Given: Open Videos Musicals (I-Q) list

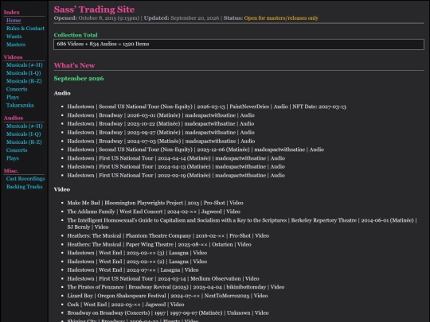Looking at the screenshot, I should [x=24, y=73].
